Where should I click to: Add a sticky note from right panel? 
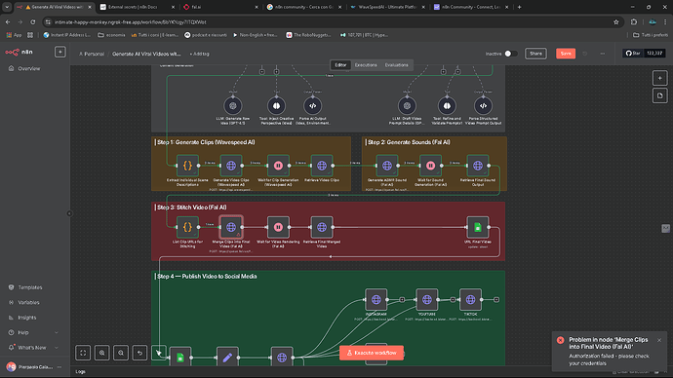(659, 95)
